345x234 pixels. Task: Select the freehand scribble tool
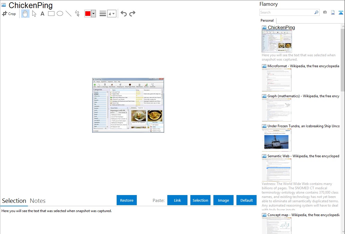click(x=77, y=14)
